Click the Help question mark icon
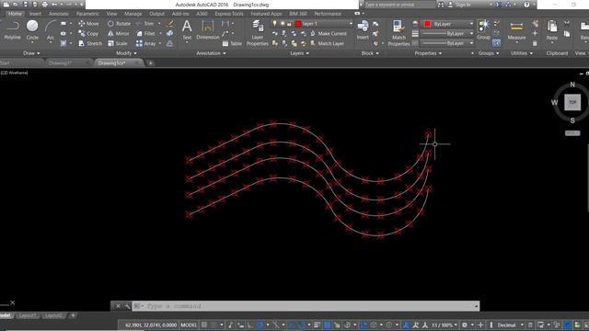This screenshot has height=331, width=589. point(526,5)
